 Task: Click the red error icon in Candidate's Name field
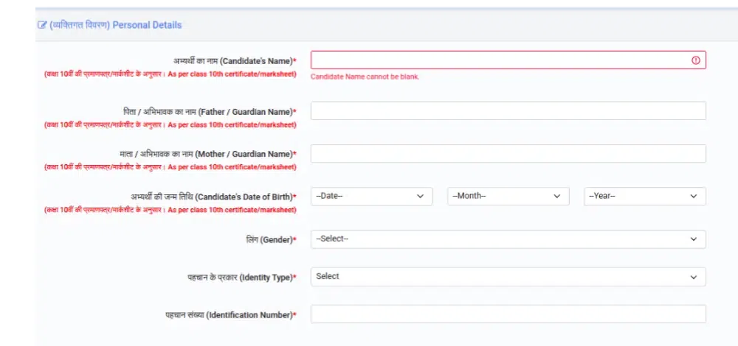click(x=695, y=60)
